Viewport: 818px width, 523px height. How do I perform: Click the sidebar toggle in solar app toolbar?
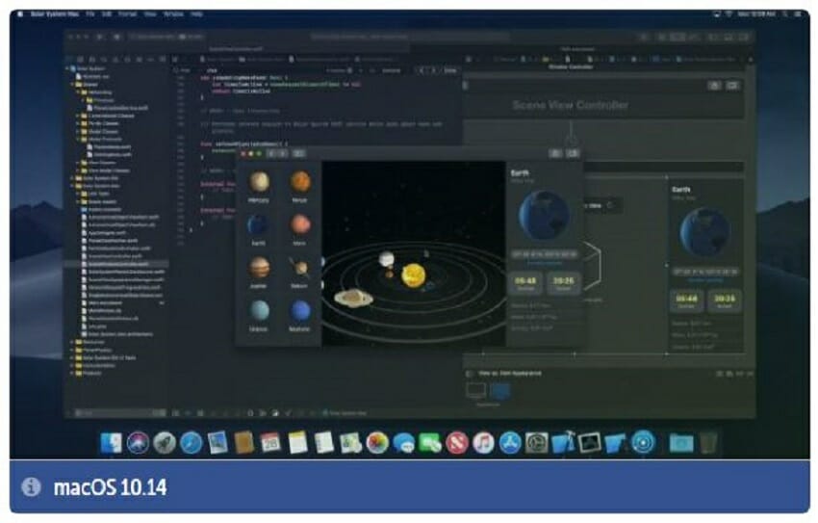[298, 153]
